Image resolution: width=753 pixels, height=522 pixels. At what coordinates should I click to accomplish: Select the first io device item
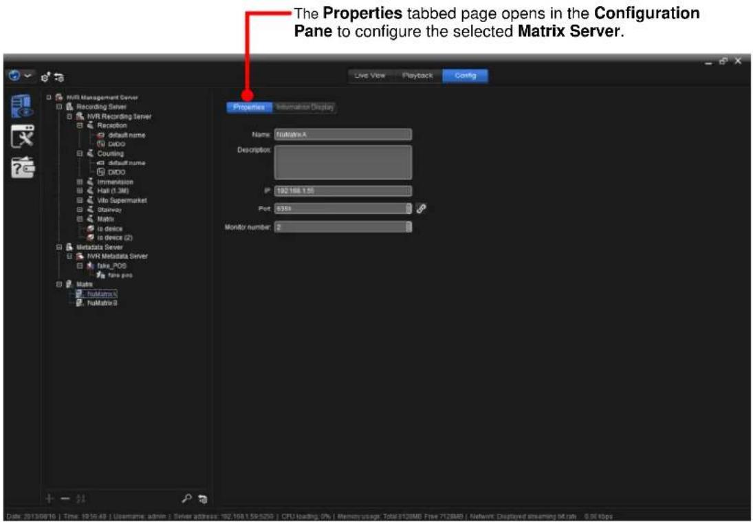(x=109, y=228)
